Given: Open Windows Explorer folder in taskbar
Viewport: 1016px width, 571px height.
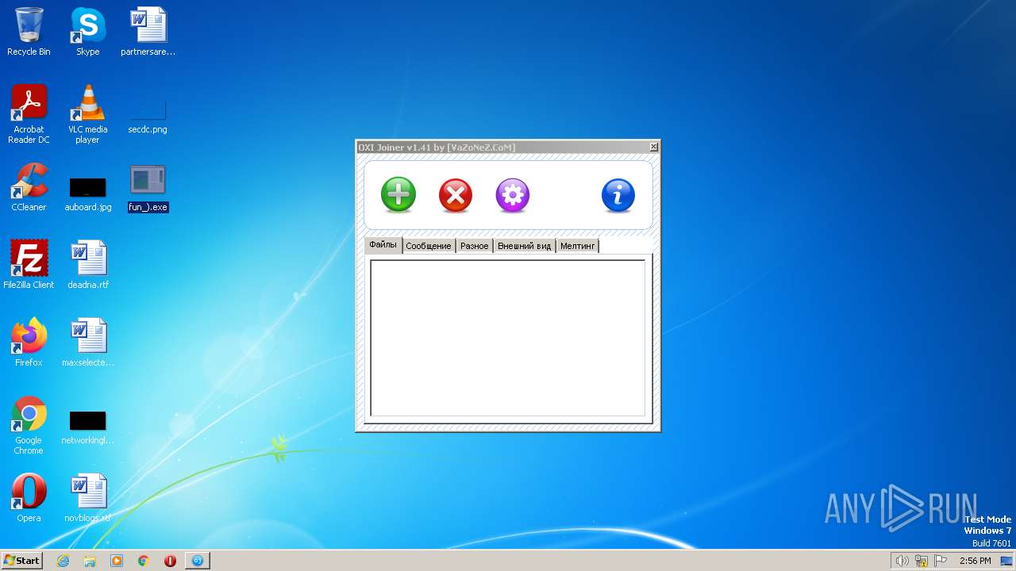Looking at the screenshot, I should [90, 561].
